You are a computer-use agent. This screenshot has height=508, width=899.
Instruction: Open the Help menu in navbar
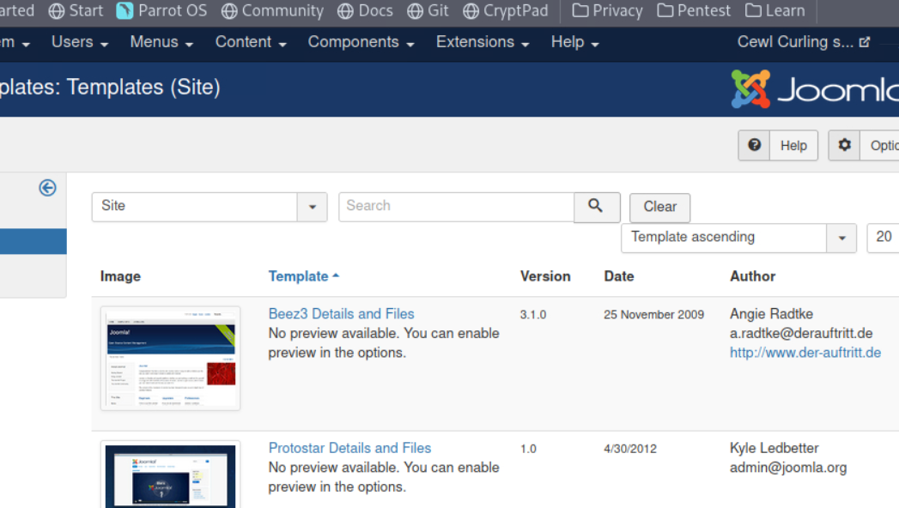(574, 42)
